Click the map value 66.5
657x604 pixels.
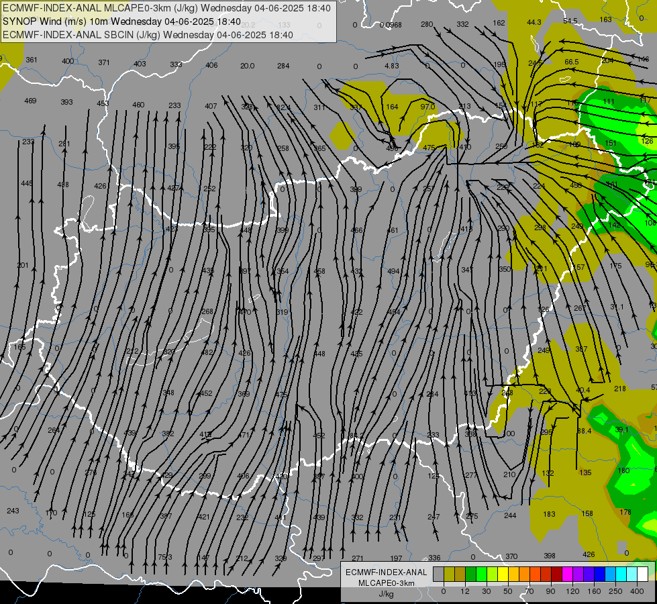[572, 62]
